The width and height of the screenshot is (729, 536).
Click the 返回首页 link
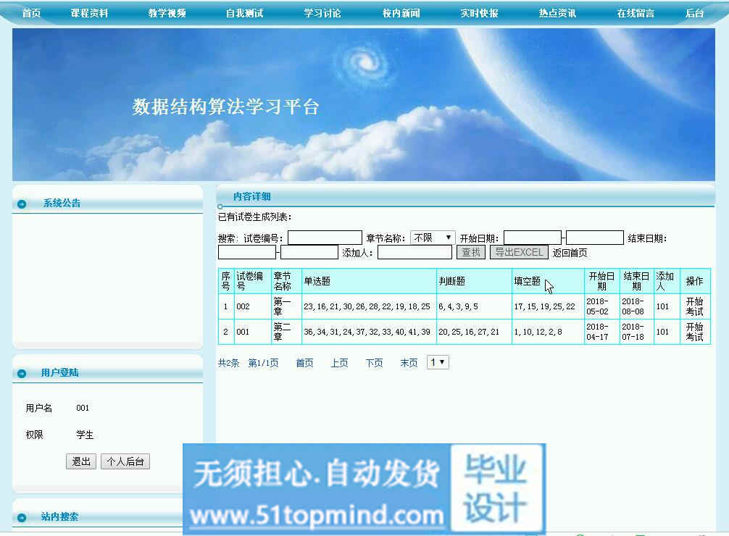coord(570,253)
